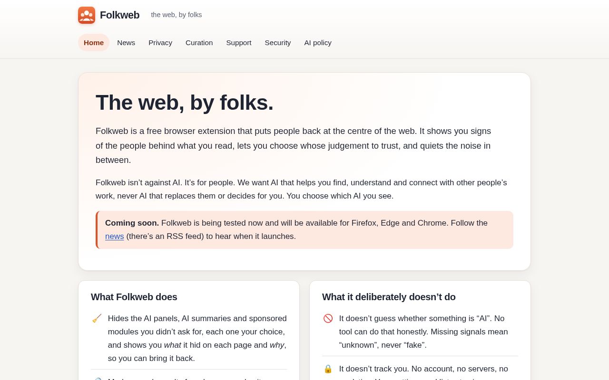Click the bold 'Coming soon.' text
Screen dimensions: 609x380
tap(132, 223)
